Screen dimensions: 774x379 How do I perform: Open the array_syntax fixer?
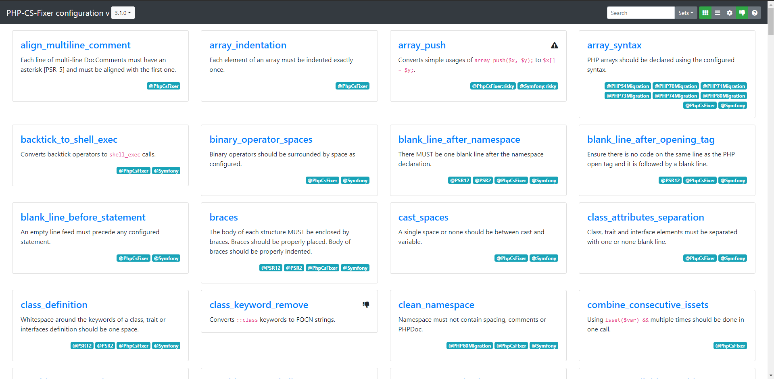614,45
